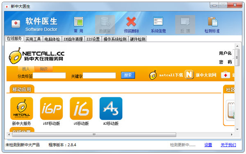Click the medical kit icon in orange bar
Viewport: 246px width, 154px height.
[x=225, y=75]
